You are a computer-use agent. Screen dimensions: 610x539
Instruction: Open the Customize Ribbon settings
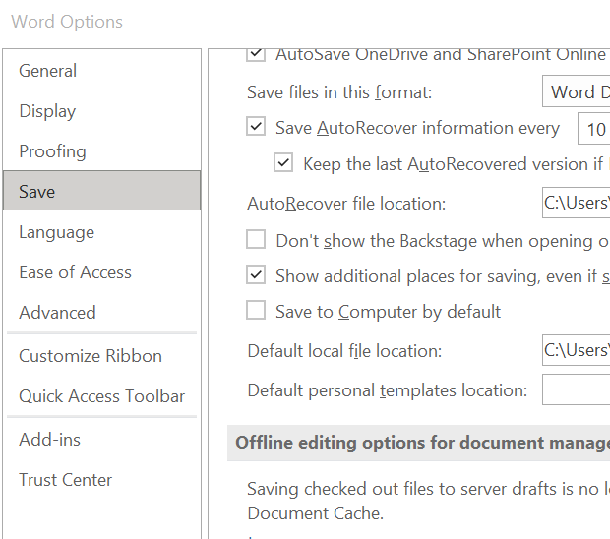pos(90,356)
